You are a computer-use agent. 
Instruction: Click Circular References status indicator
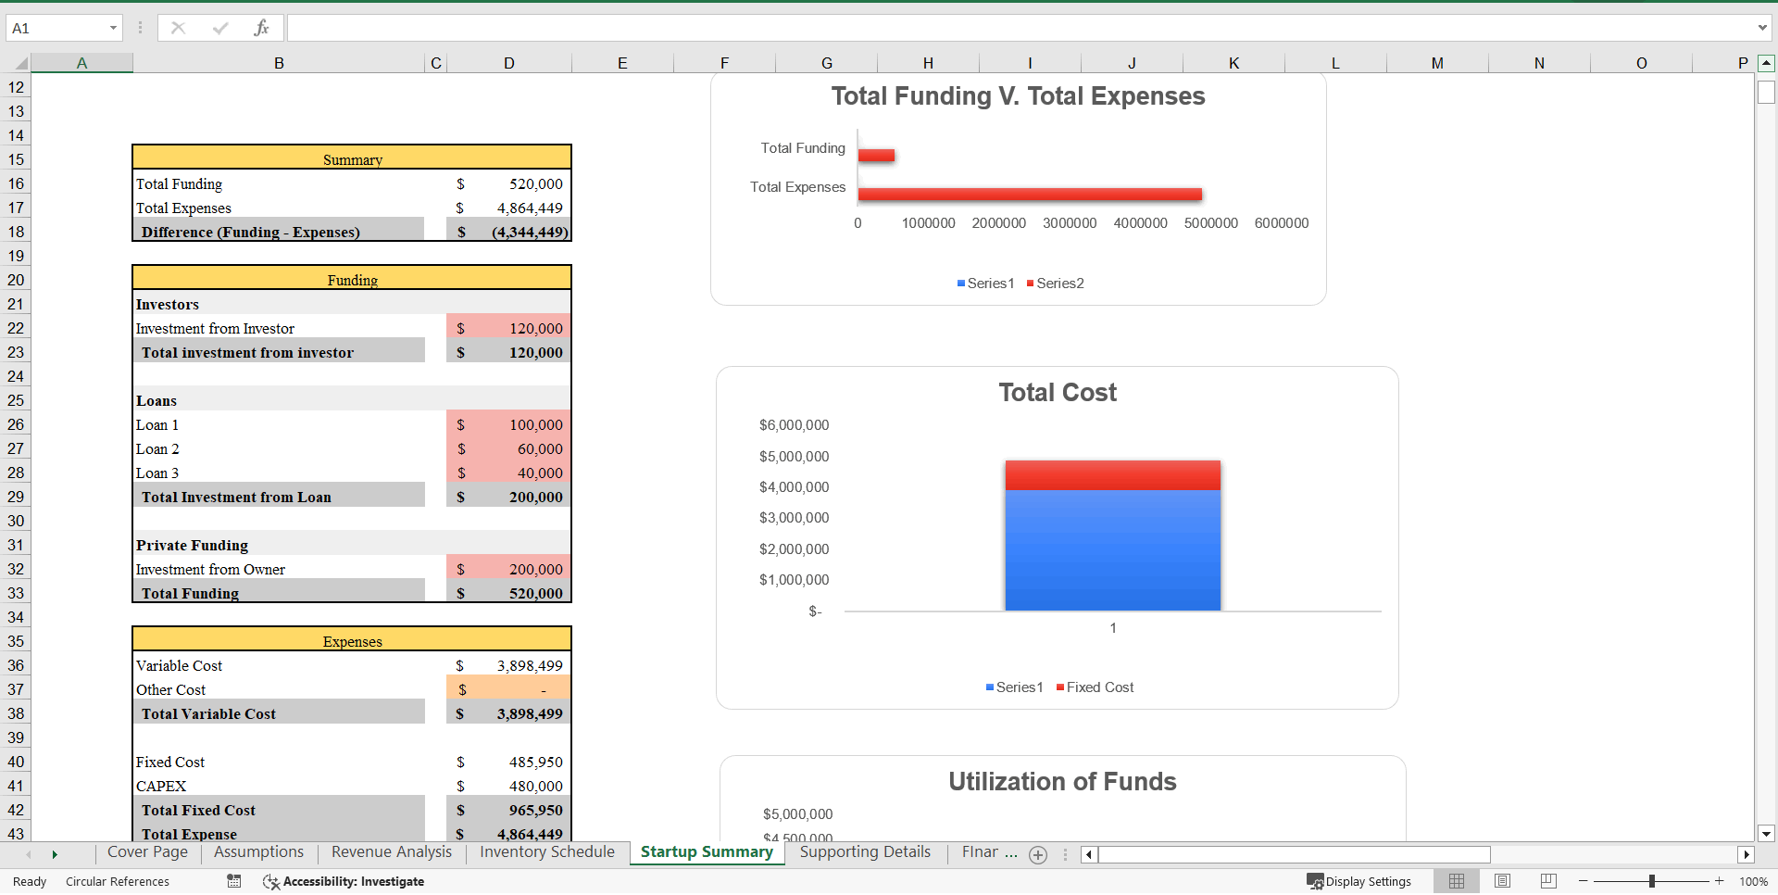[118, 881]
